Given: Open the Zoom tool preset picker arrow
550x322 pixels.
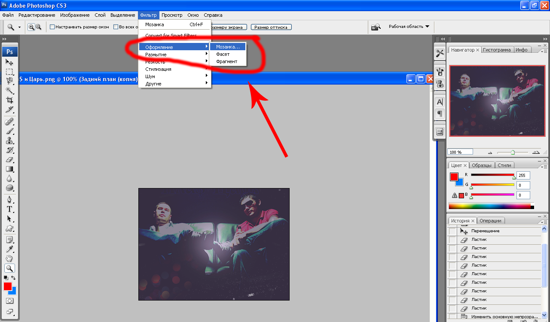Looking at the screenshot, I should pos(19,27).
